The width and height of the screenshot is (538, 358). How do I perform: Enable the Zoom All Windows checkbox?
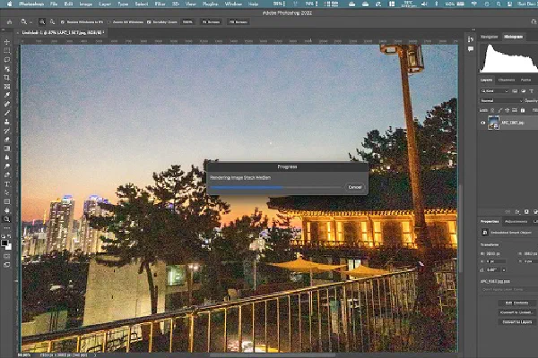pyautogui.click(x=111, y=21)
